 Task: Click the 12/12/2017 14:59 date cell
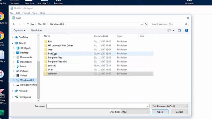(x=102, y=74)
